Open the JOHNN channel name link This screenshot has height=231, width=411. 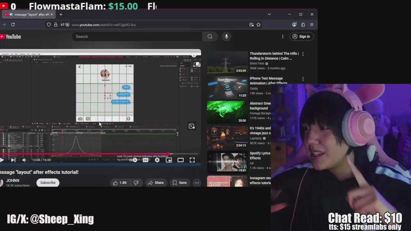[x=13, y=181]
